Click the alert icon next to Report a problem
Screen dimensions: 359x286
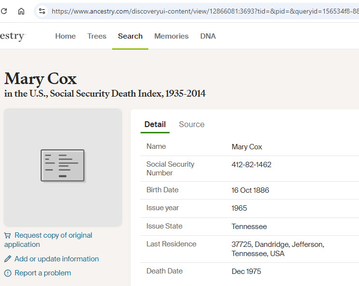tap(8, 273)
